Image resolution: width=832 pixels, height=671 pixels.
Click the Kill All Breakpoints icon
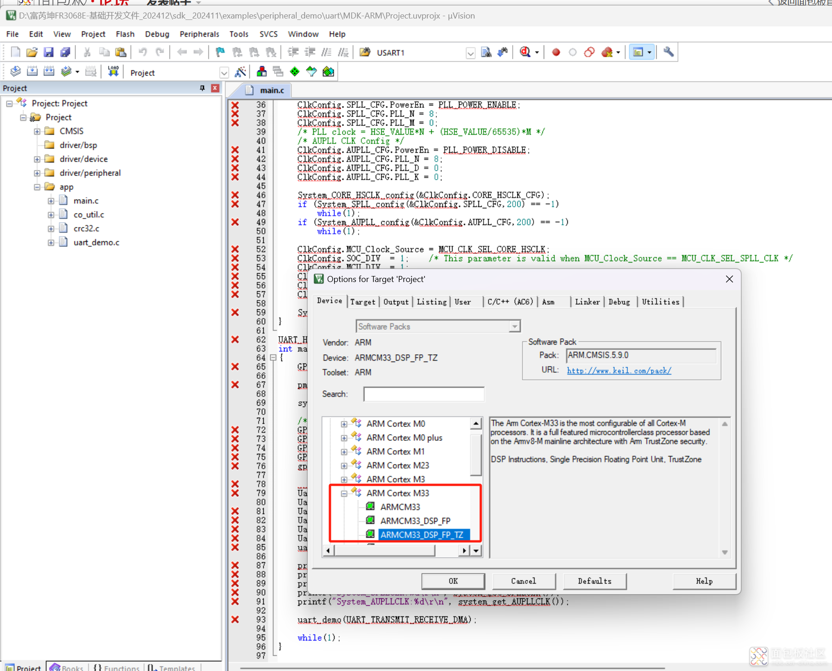(x=607, y=52)
